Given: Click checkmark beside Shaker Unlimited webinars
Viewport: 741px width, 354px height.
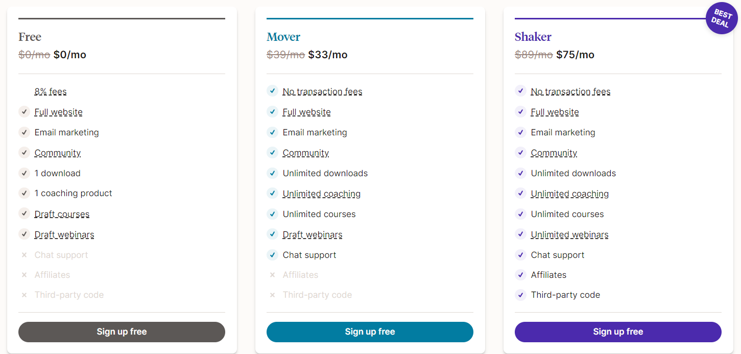Looking at the screenshot, I should click(x=520, y=234).
